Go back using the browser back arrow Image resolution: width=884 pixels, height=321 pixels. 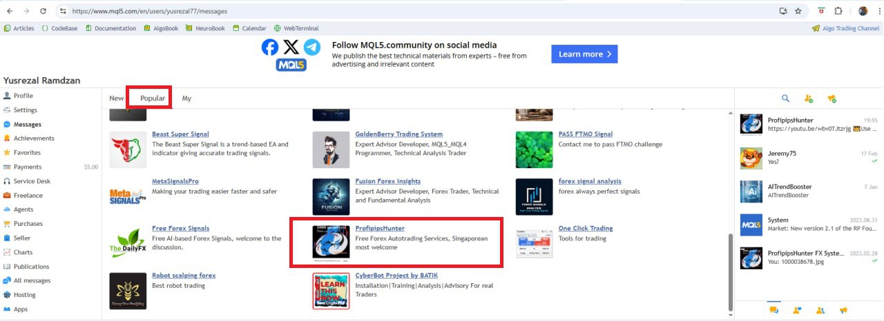[10, 11]
